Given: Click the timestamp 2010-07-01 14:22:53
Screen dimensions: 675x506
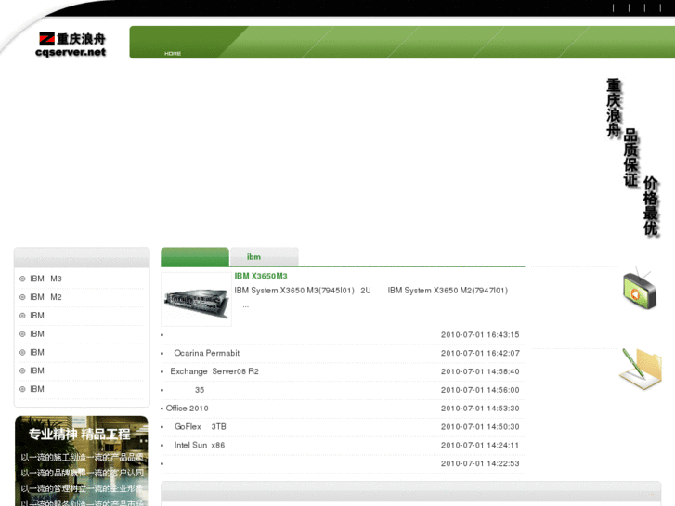Looking at the screenshot, I should [480, 464].
